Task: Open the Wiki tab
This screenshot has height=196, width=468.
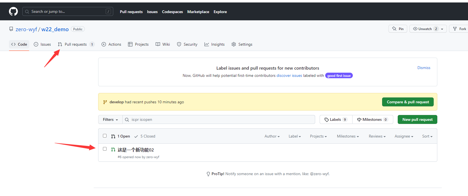Action: (x=163, y=44)
